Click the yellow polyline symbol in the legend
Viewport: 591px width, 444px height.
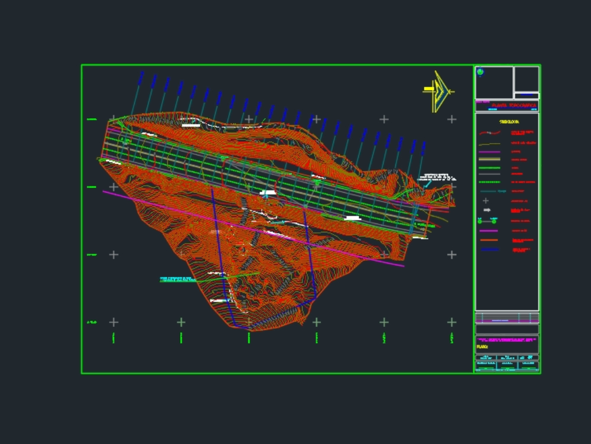pos(489,143)
